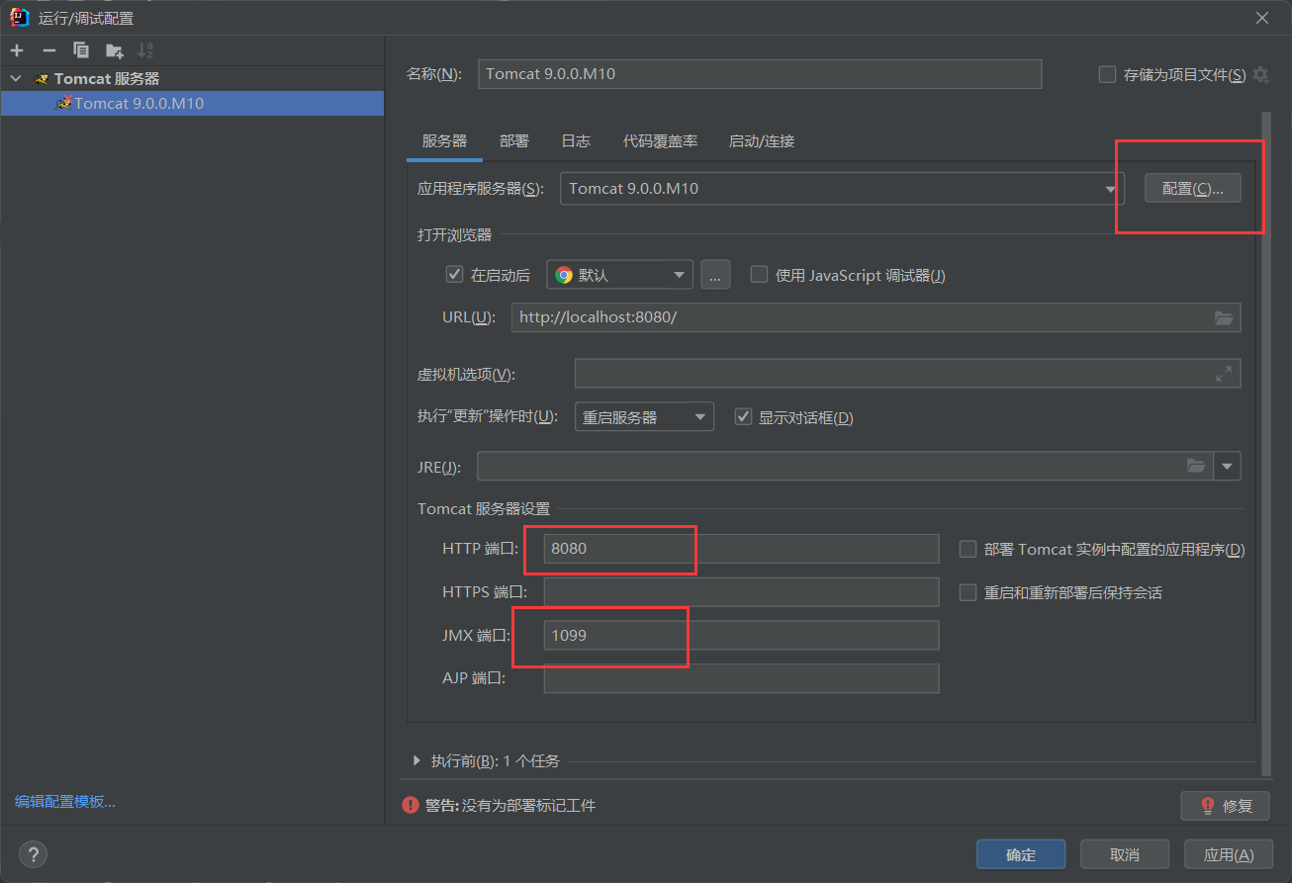
Task: Click the AJP port field
Action: tap(741, 678)
